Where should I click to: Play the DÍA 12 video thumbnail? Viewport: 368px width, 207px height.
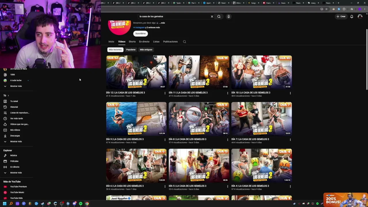136,72
